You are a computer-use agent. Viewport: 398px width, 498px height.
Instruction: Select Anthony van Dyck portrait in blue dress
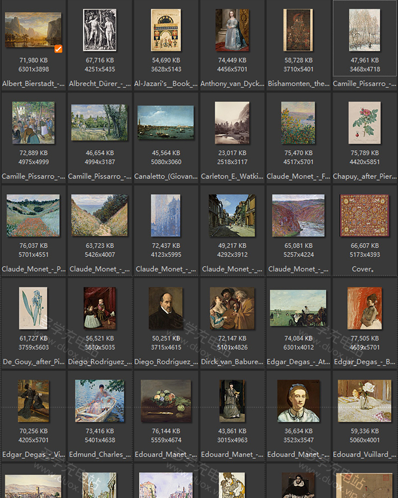[x=232, y=30]
